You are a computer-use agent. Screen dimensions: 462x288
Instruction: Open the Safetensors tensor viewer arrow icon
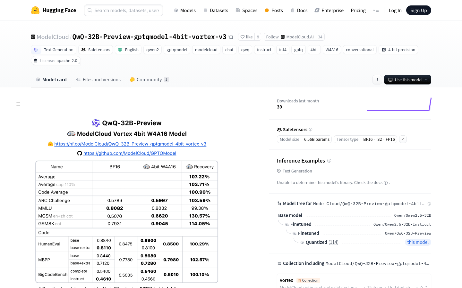[x=403, y=139]
